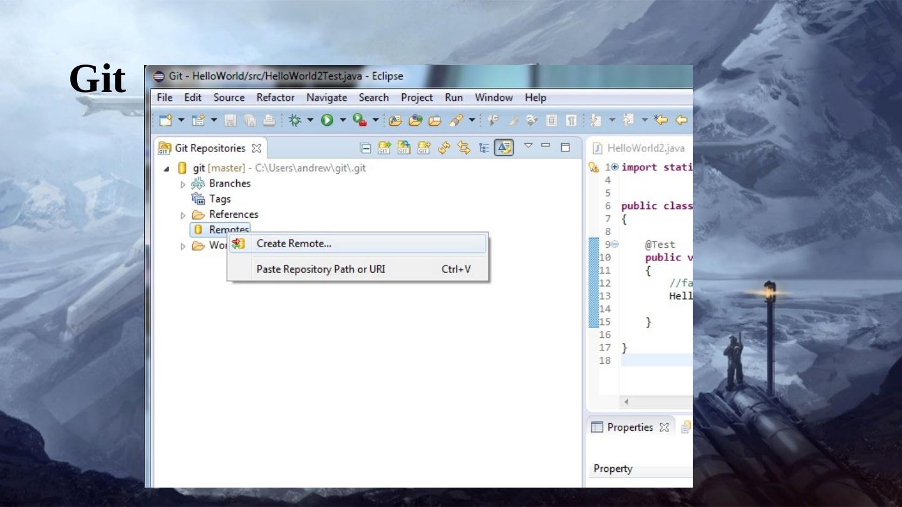The width and height of the screenshot is (902, 507).
Task: Select Create Remote... from context menu
Action: coord(294,243)
